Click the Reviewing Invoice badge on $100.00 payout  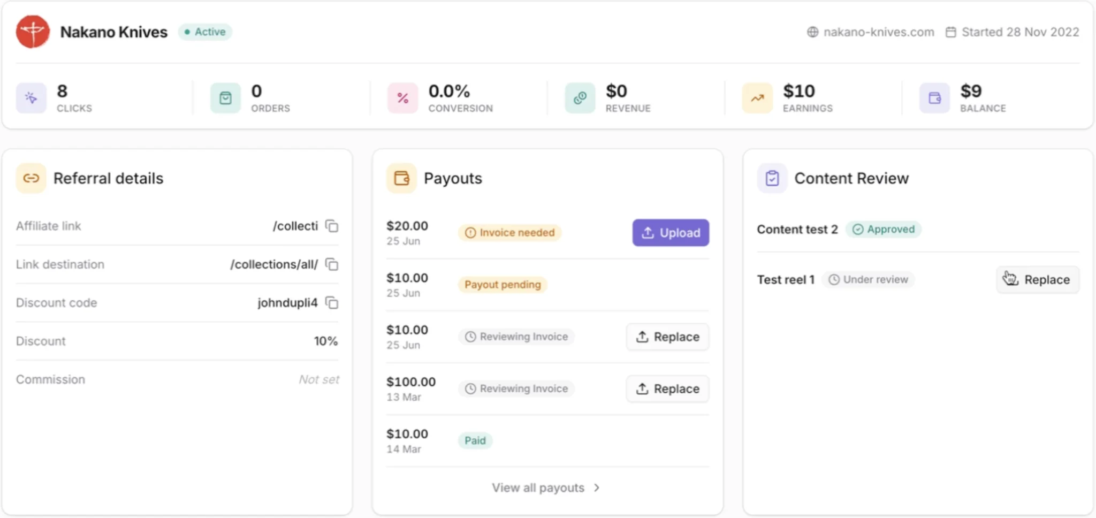516,389
